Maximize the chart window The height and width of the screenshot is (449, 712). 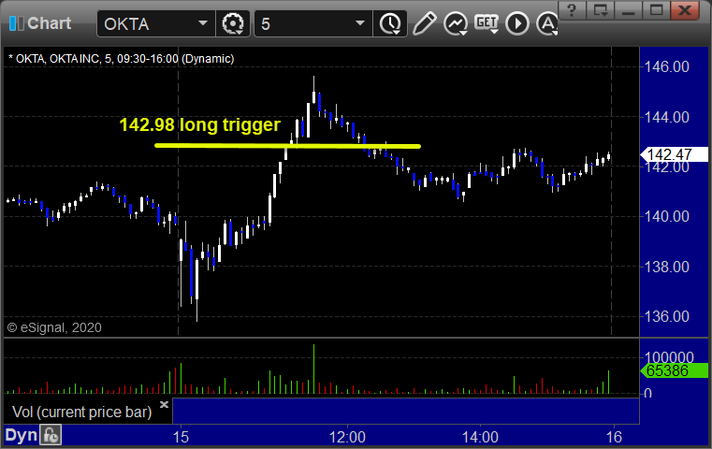coord(656,9)
